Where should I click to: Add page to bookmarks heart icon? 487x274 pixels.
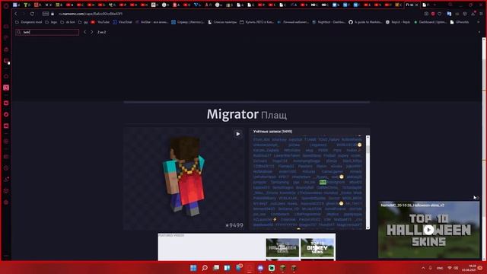pos(440,14)
